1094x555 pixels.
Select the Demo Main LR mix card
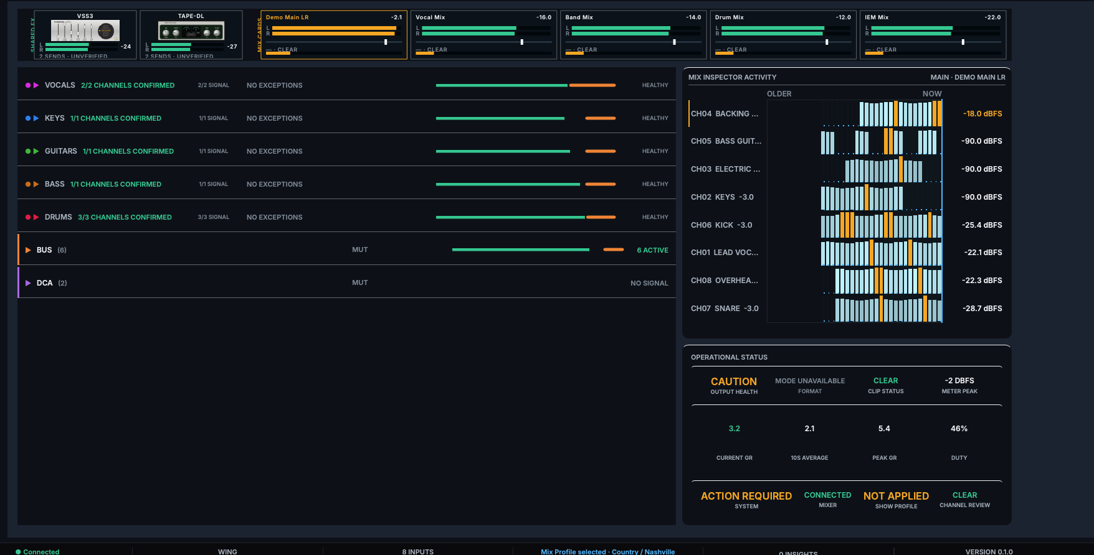(334, 35)
